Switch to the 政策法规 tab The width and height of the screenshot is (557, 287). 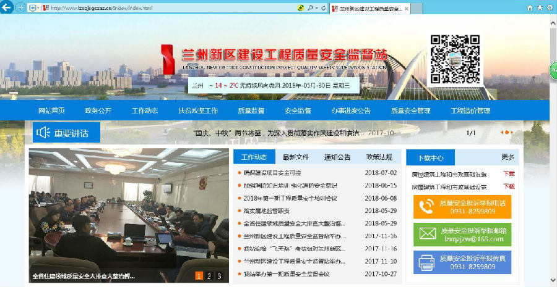point(379,157)
